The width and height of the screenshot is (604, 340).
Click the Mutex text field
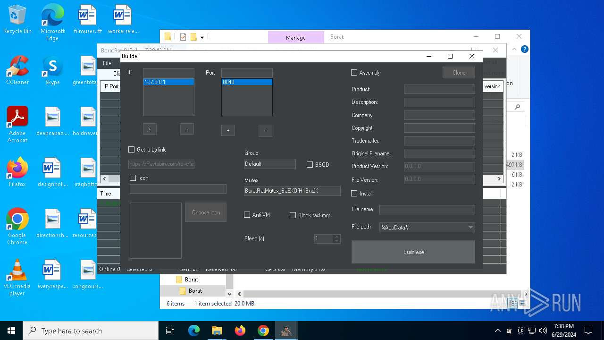pyautogui.click(x=292, y=191)
